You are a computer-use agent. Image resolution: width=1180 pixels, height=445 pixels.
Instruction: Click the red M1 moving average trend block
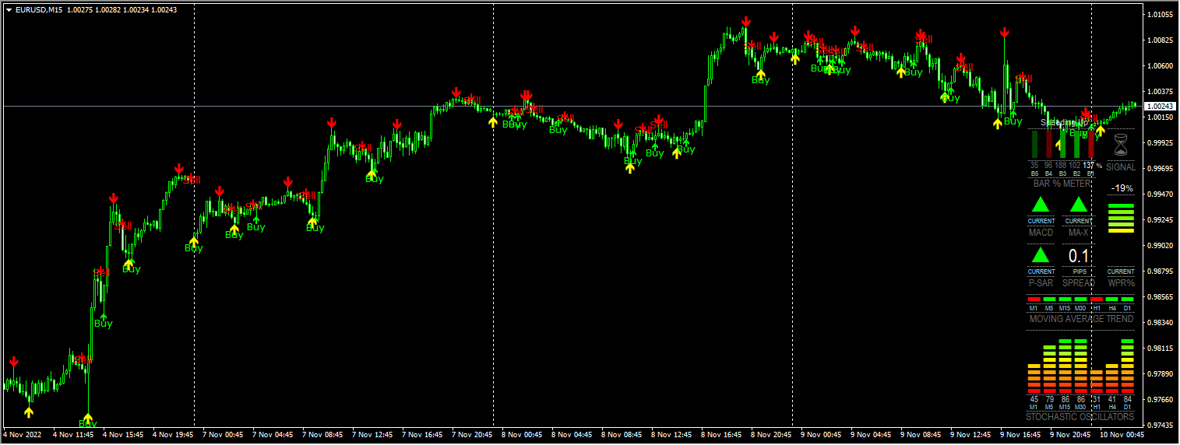click(x=1034, y=300)
